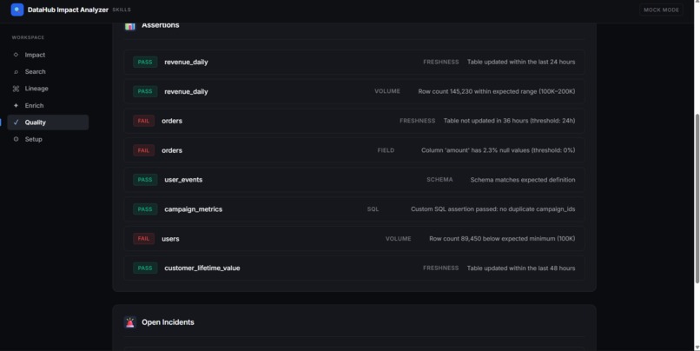Click the DataHub Impact Analyzer title

[68, 10]
